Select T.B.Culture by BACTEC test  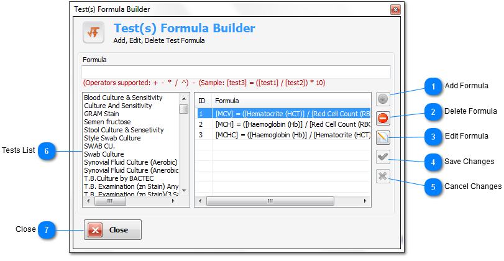pos(119,178)
